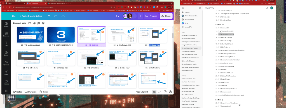Viewport: 286px width, 108px height.
Task: Open the Apps grid in Canva sidebar
Action: 6,91
